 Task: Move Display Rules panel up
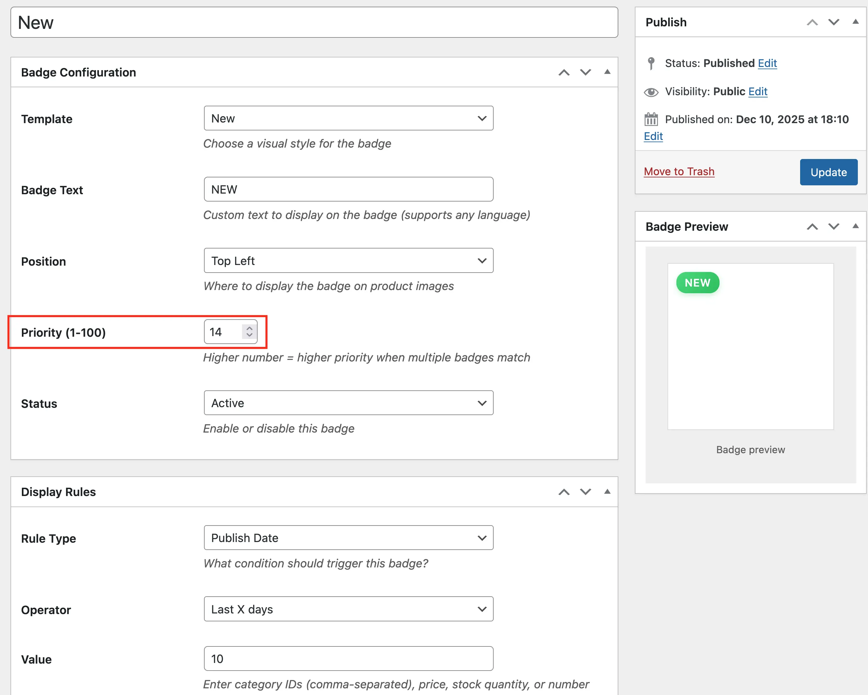(x=564, y=492)
